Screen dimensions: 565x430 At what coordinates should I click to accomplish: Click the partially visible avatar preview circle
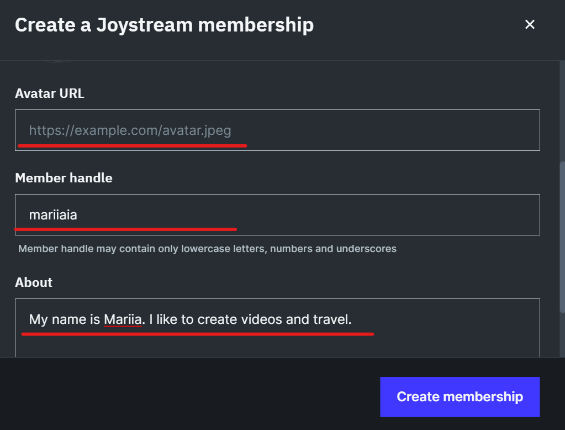(x=57, y=61)
